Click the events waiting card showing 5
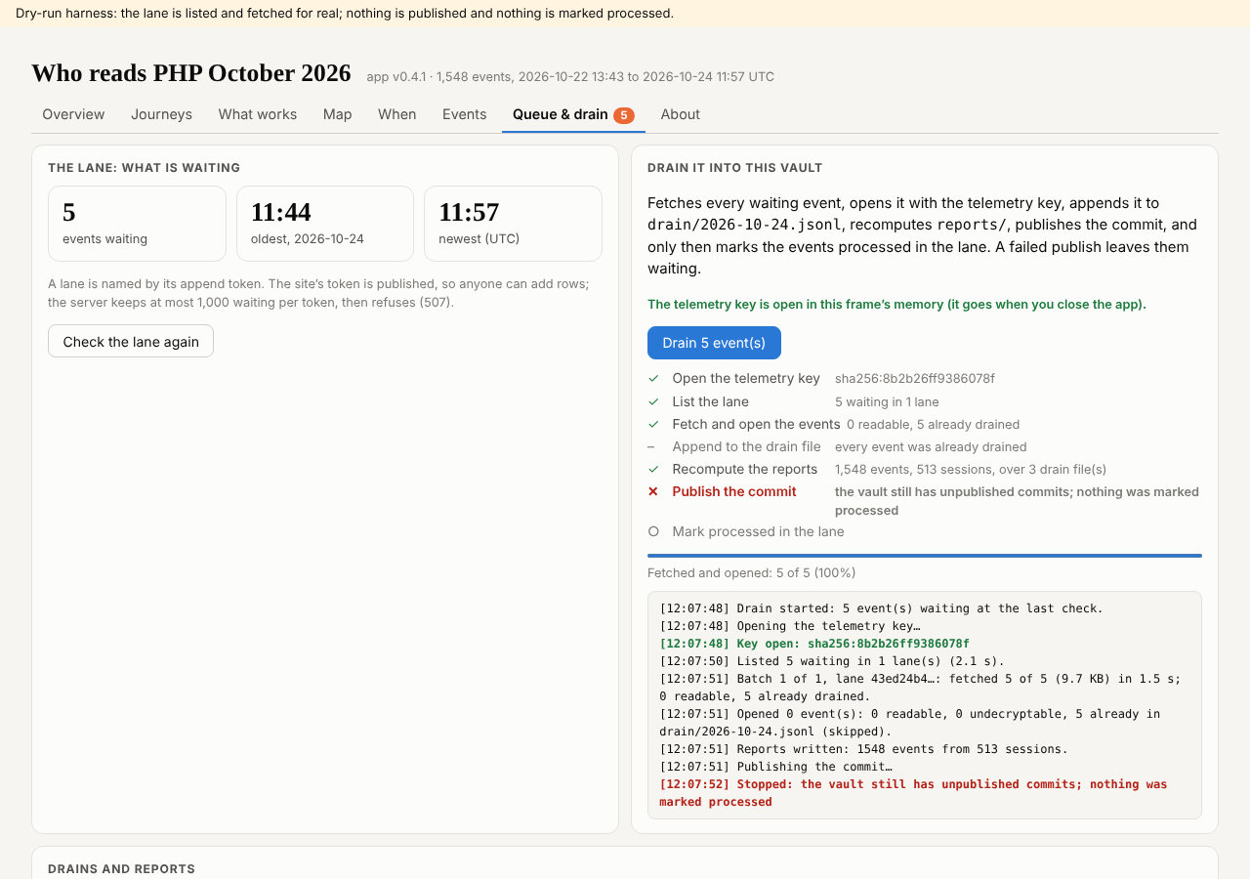This screenshot has height=879, width=1250. pyautogui.click(x=137, y=224)
